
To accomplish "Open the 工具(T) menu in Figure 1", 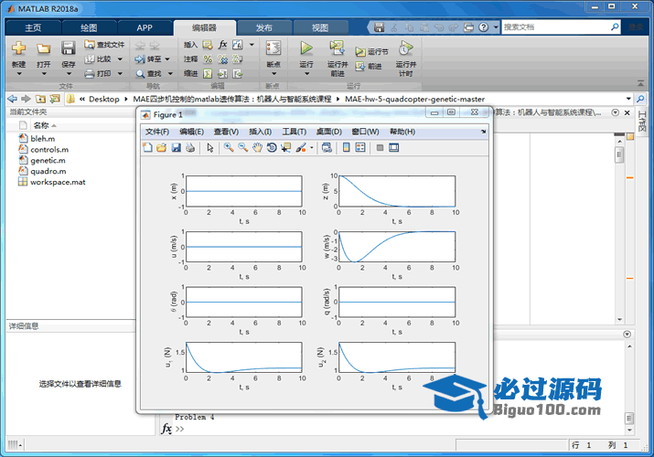I will [x=295, y=132].
